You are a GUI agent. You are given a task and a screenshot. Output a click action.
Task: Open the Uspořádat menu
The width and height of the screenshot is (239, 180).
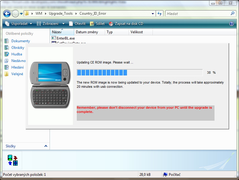(19, 24)
